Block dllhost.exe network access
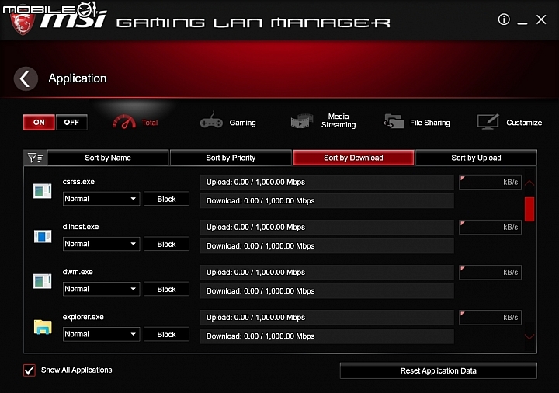Viewport: 559px width, 393px height. click(166, 245)
